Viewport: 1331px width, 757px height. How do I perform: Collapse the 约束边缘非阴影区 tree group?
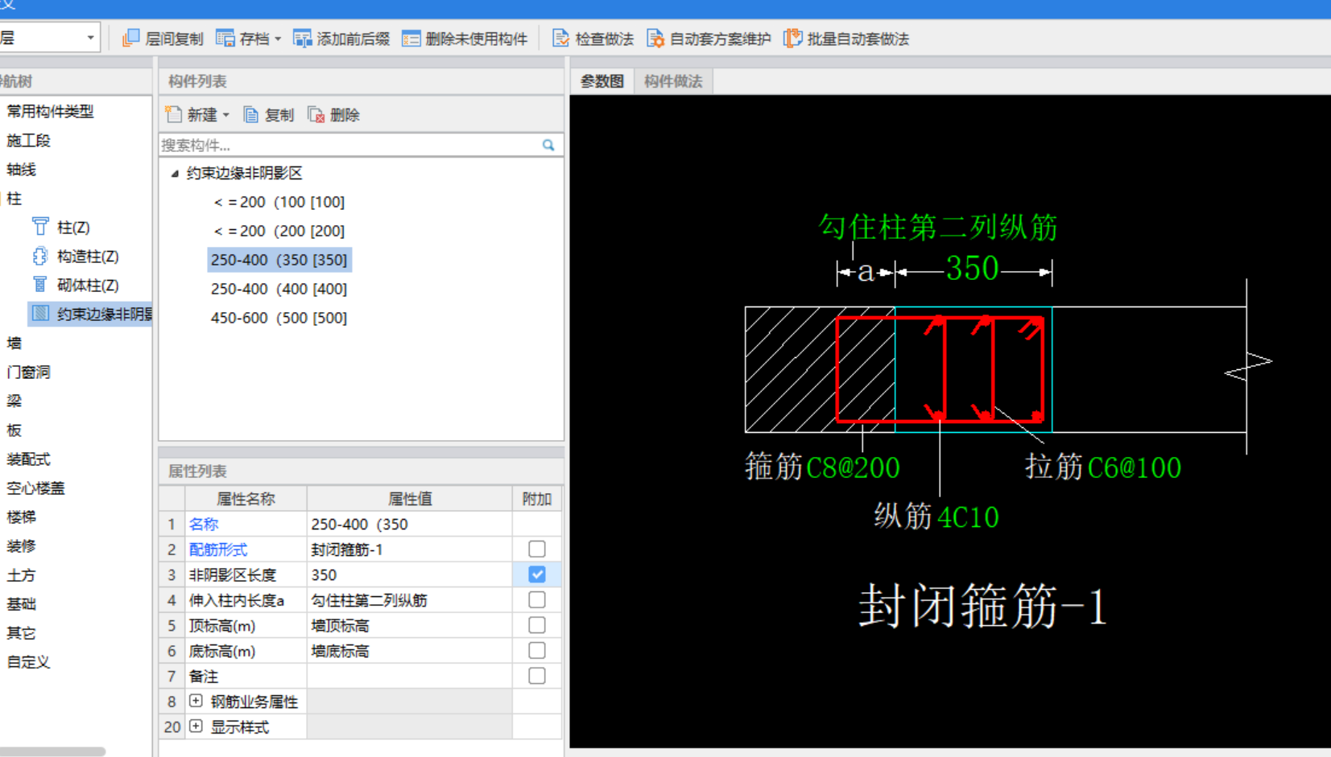175,173
